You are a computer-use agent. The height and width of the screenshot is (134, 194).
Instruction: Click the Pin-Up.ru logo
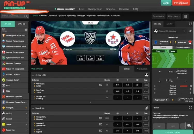tap(17, 5)
